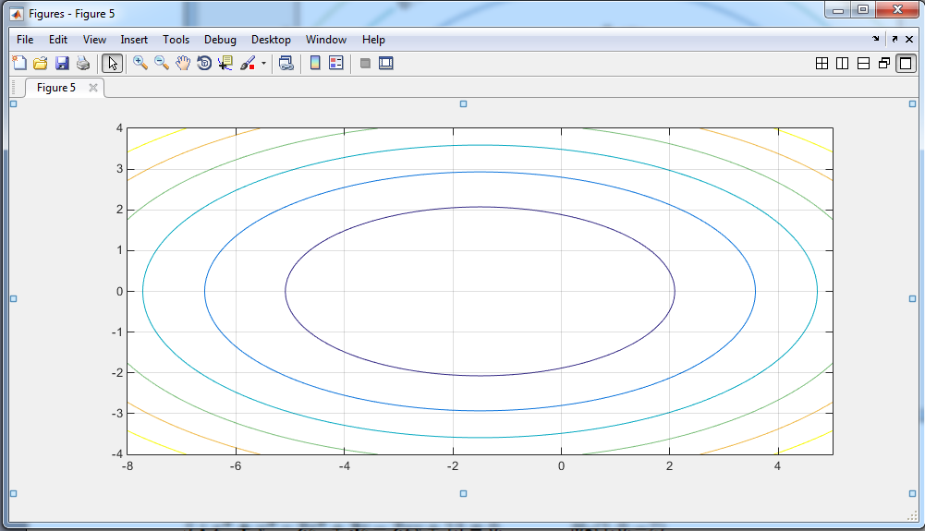Select the Rotate 3D tool
Image resolution: width=925 pixels, height=531 pixels.
pos(204,64)
